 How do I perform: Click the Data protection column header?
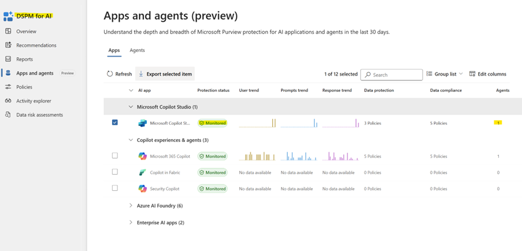pos(379,91)
